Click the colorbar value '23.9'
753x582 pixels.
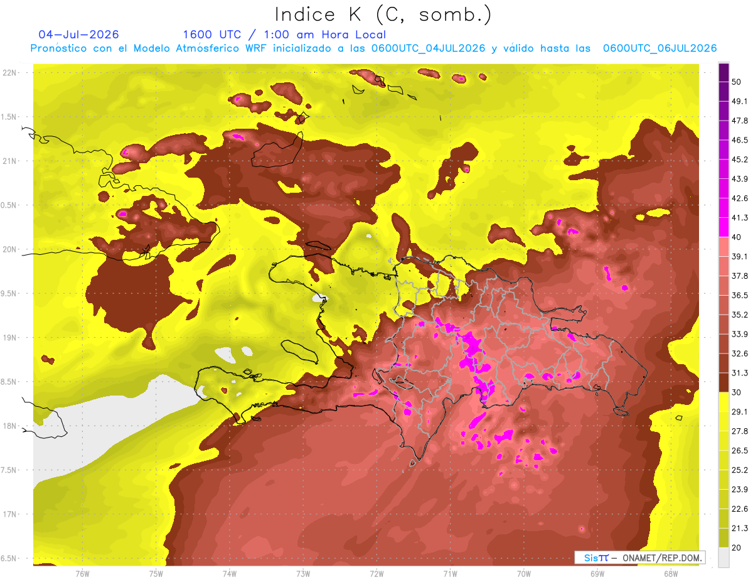740,489
